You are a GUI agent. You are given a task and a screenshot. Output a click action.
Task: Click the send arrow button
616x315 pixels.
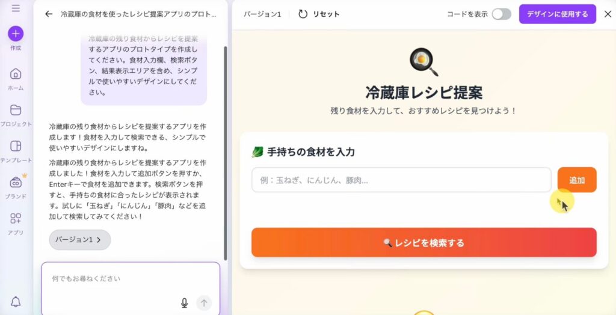pyautogui.click(x=204, y=303)
